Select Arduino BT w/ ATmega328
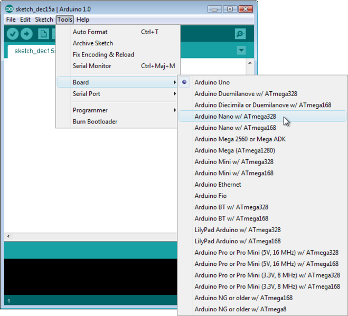 tap(262, 207)
